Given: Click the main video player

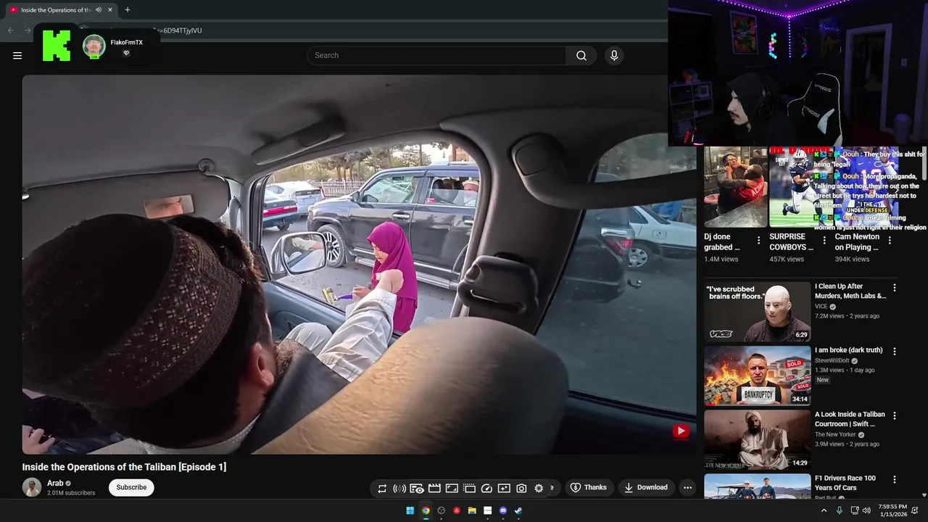Looking at the screenshot, I should [359, 265].
